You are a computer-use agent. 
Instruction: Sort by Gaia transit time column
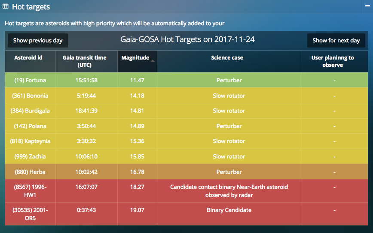pos(87,61)
